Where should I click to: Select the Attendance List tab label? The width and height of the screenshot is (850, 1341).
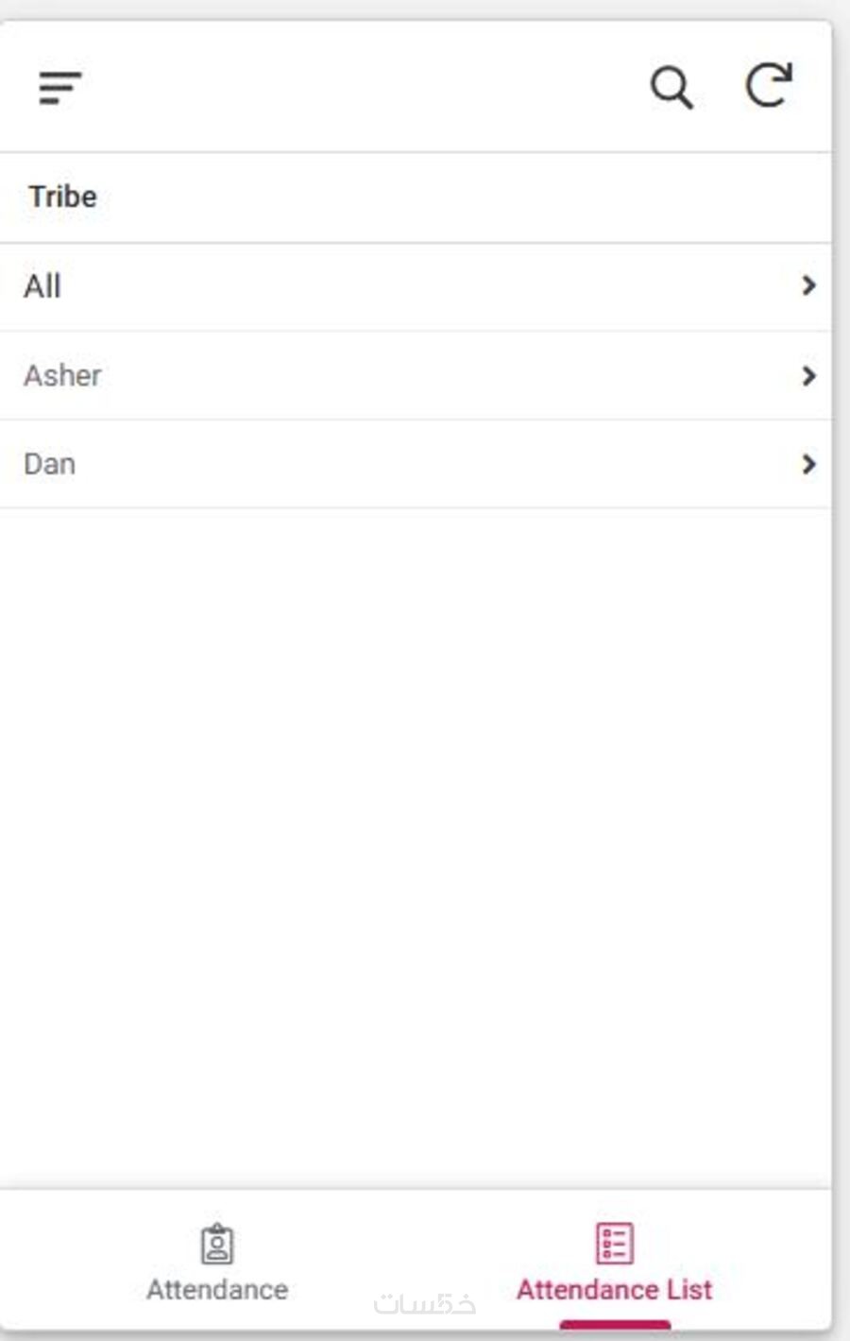coord(614,1290)
